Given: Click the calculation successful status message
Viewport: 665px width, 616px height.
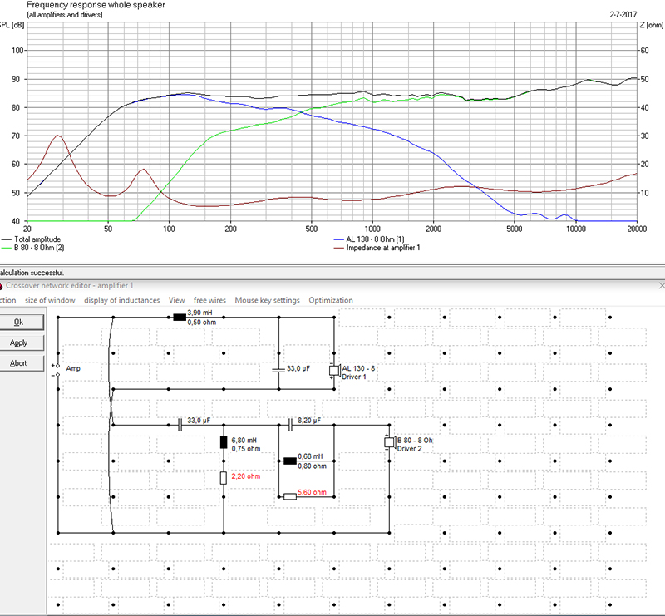Looking at the screenshot, I should (32, 273).
